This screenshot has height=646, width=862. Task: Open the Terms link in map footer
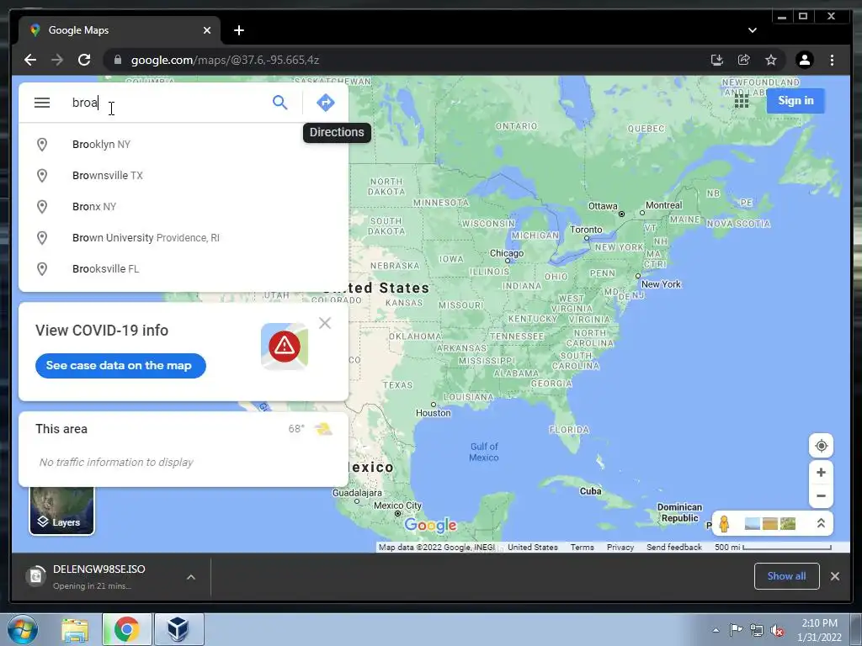pyautogui.click(x=583, y=547)
